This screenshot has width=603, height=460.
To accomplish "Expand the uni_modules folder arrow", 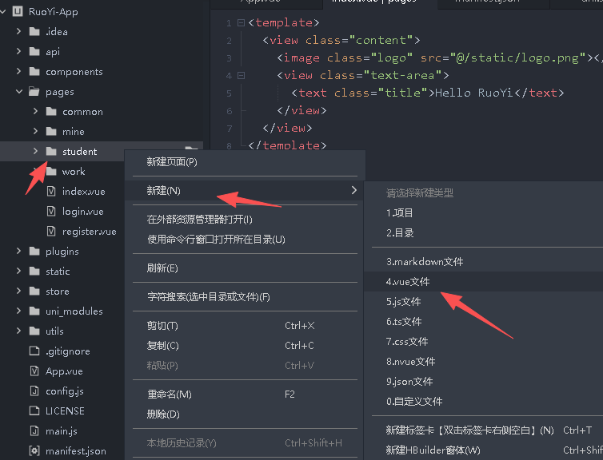I will pos(18,311).
